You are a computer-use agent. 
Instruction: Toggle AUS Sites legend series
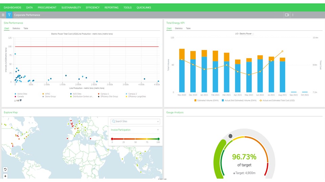click(x=75, y=94)
